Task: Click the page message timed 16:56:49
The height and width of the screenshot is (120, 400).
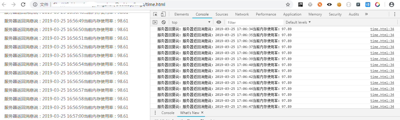Action: [x=66, y=21]
